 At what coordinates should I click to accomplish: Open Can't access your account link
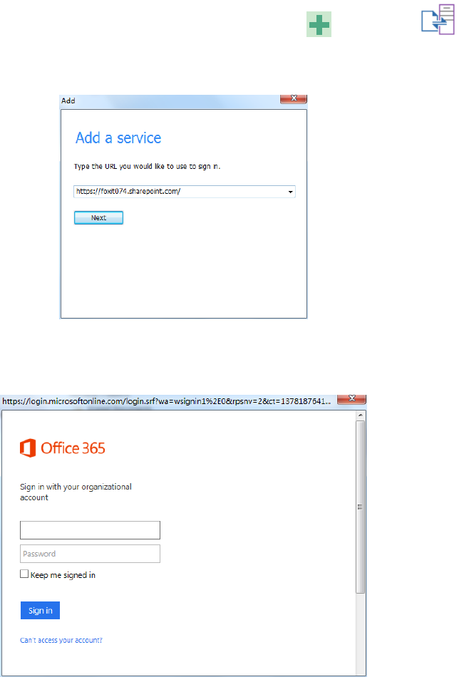pos(61,641)
